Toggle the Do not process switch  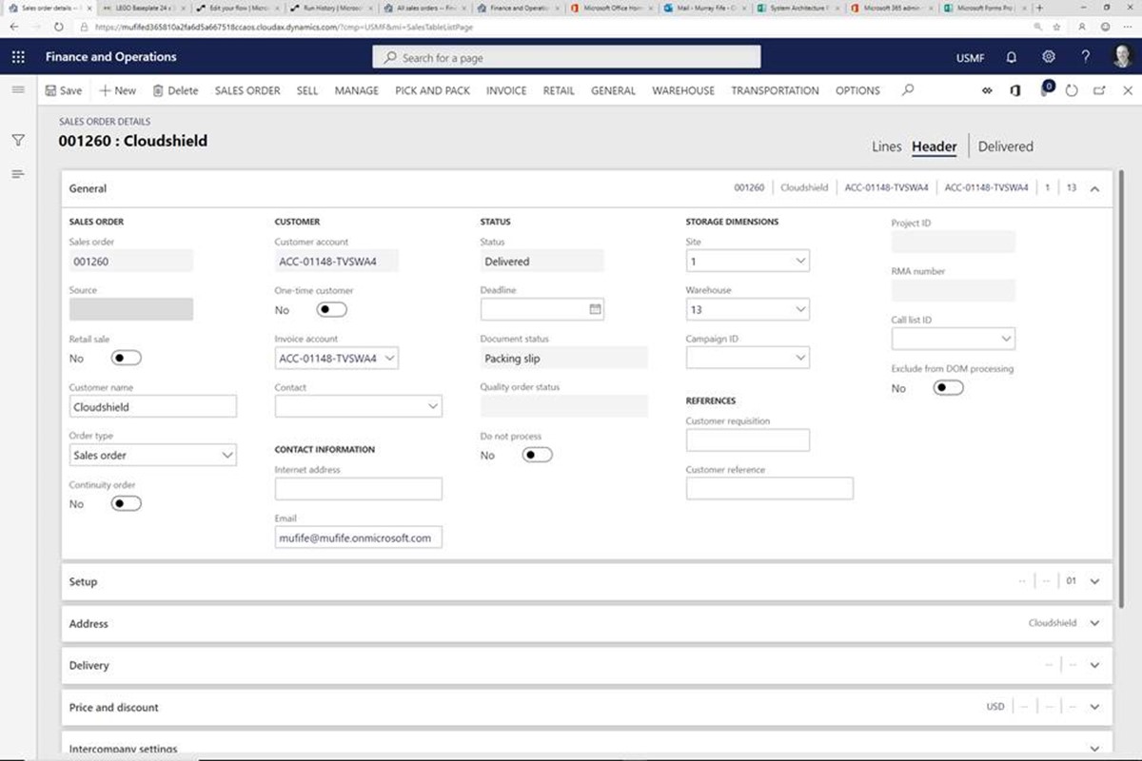click(x=537, y=455)
